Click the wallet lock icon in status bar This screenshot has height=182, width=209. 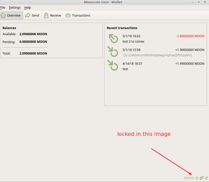[197, 178]
